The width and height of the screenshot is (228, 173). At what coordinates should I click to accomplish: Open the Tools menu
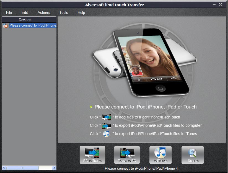click(64, 13)
